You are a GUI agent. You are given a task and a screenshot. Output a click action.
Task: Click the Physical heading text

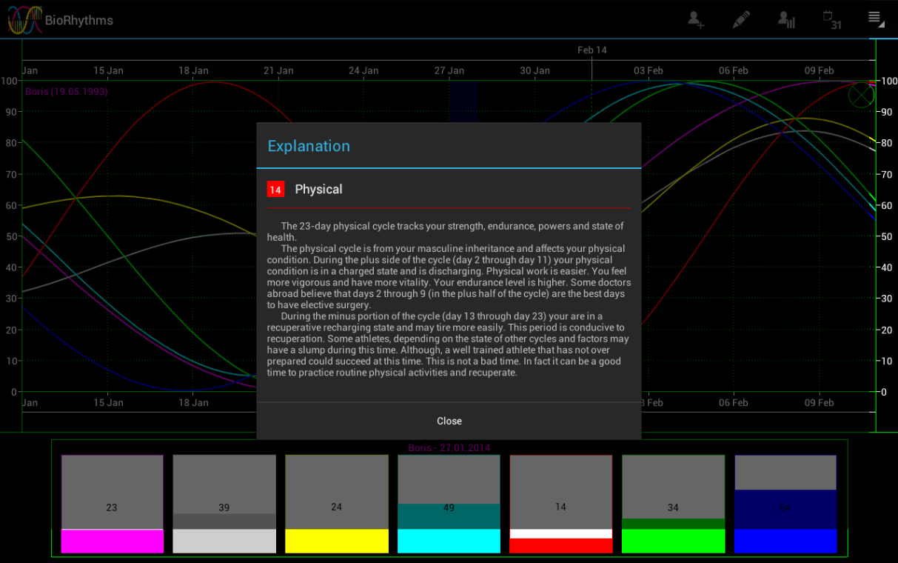click(318, 190)
